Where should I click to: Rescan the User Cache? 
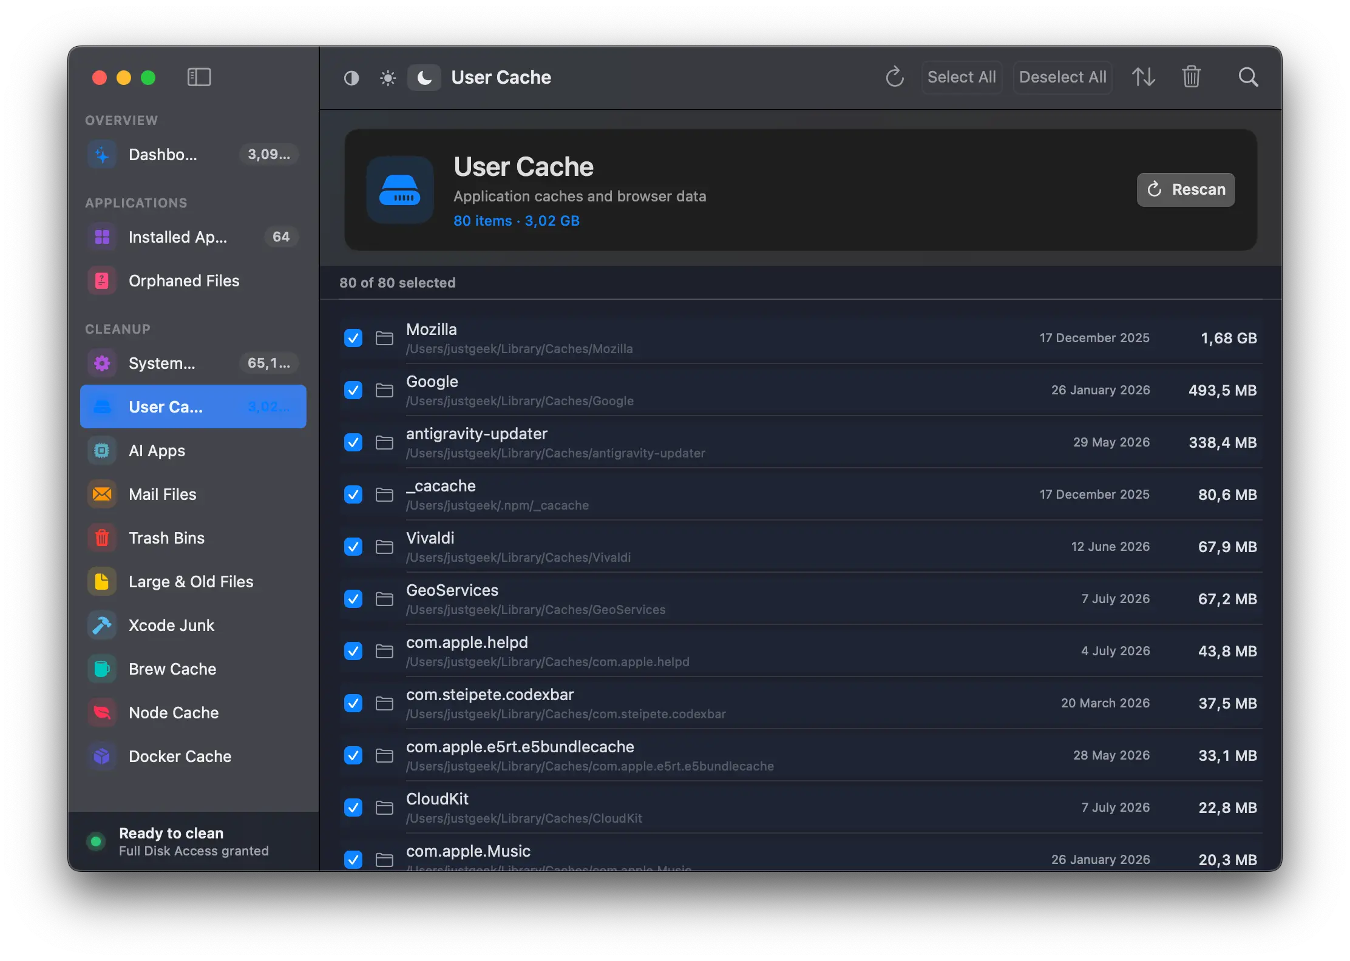[x=1185, y=189]
